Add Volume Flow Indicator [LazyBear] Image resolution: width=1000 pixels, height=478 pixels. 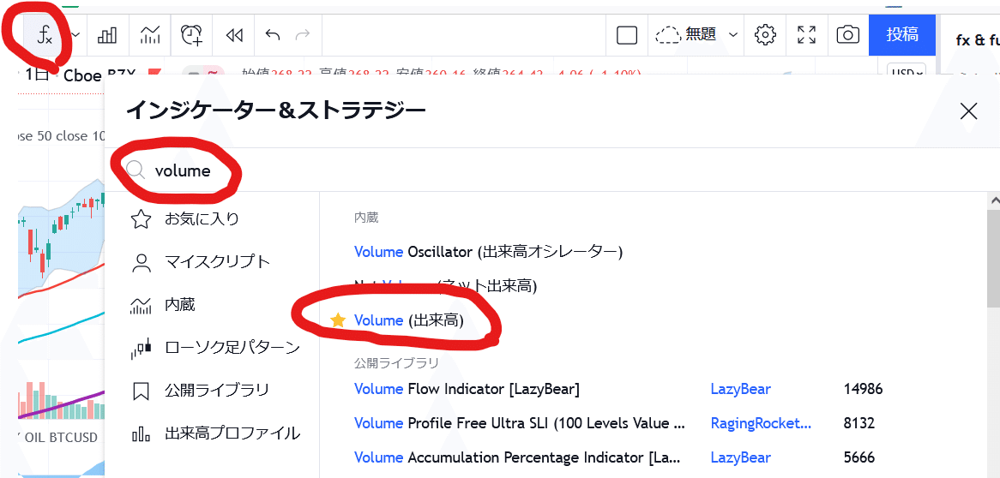point(467,389)
